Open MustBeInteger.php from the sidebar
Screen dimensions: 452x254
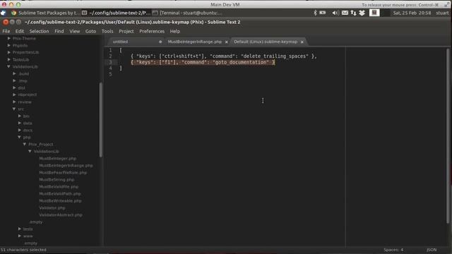pos(58,159)
